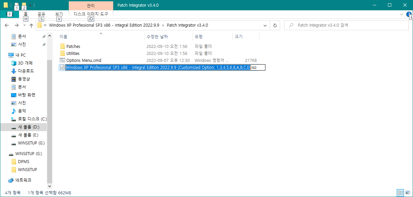
Task: Click inside the ISO file rename field
Action: 165,68
